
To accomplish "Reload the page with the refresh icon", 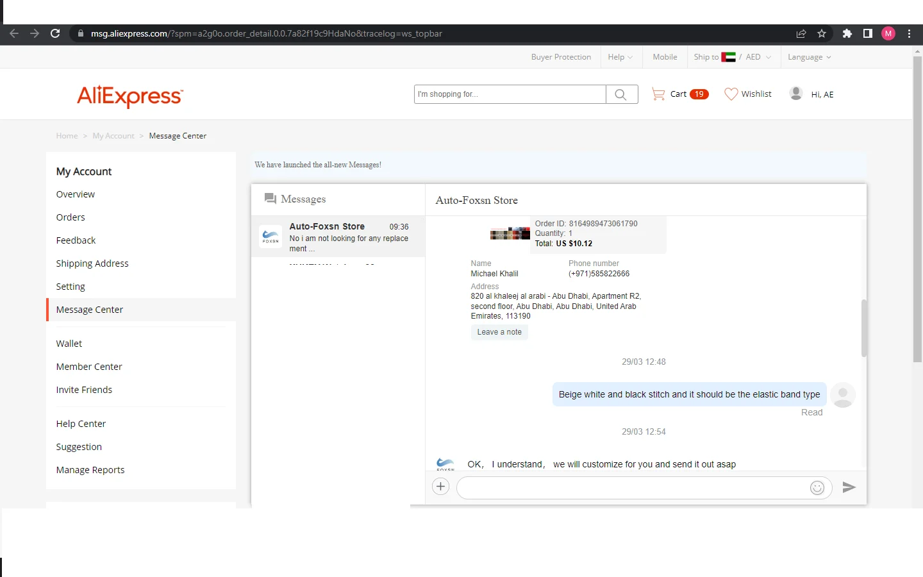I will coord(55,33).
